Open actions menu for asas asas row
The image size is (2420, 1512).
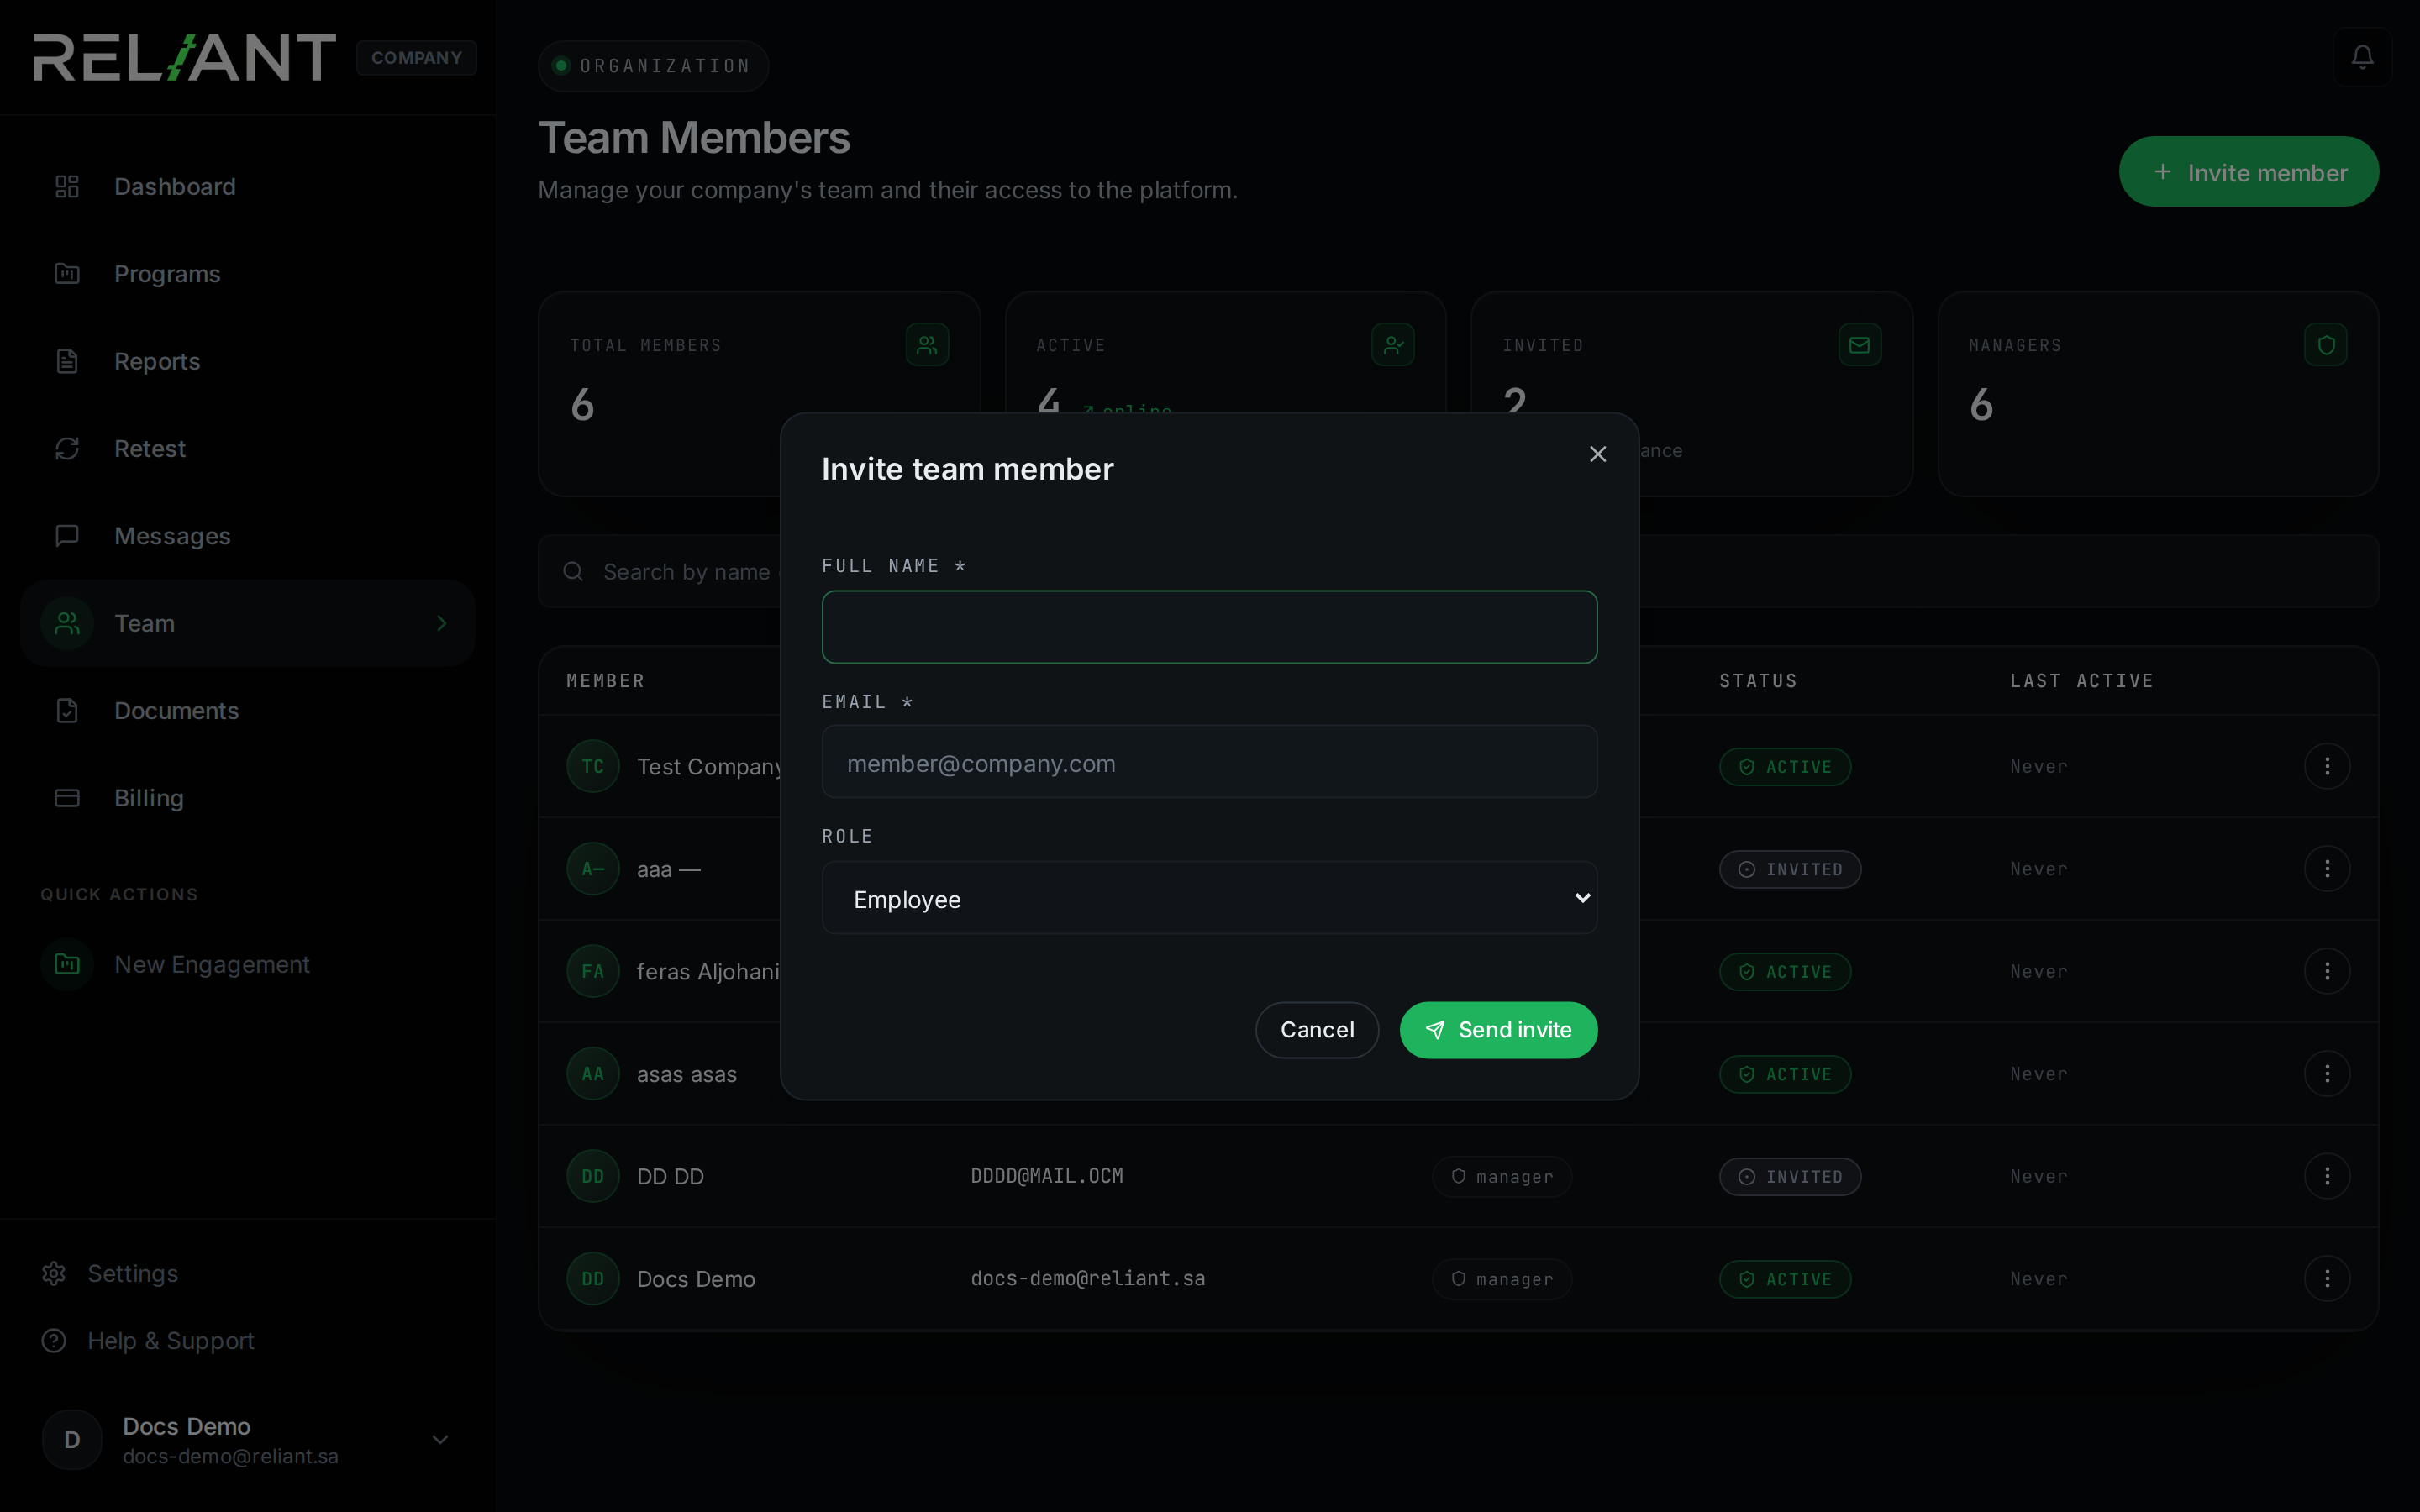point(2327,1074)
